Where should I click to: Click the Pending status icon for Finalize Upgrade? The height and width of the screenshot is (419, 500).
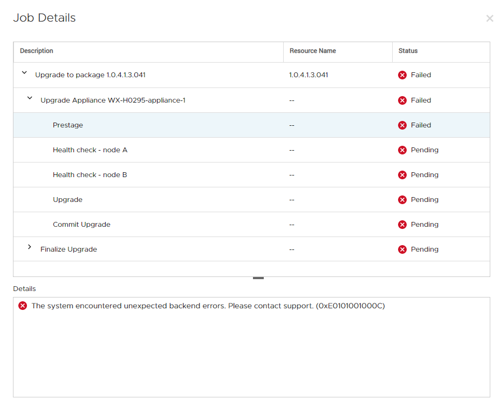[x=402, y=249]
